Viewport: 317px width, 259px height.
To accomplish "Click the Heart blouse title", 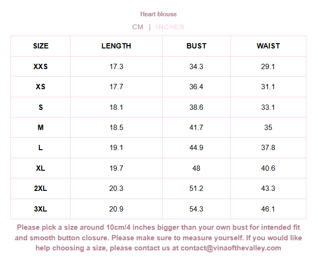I will click(158, 14).
